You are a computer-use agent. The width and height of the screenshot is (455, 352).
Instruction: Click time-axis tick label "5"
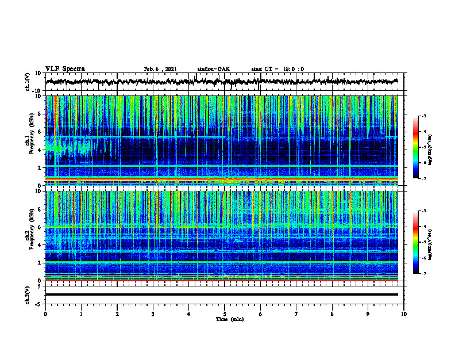coord(225,314)
